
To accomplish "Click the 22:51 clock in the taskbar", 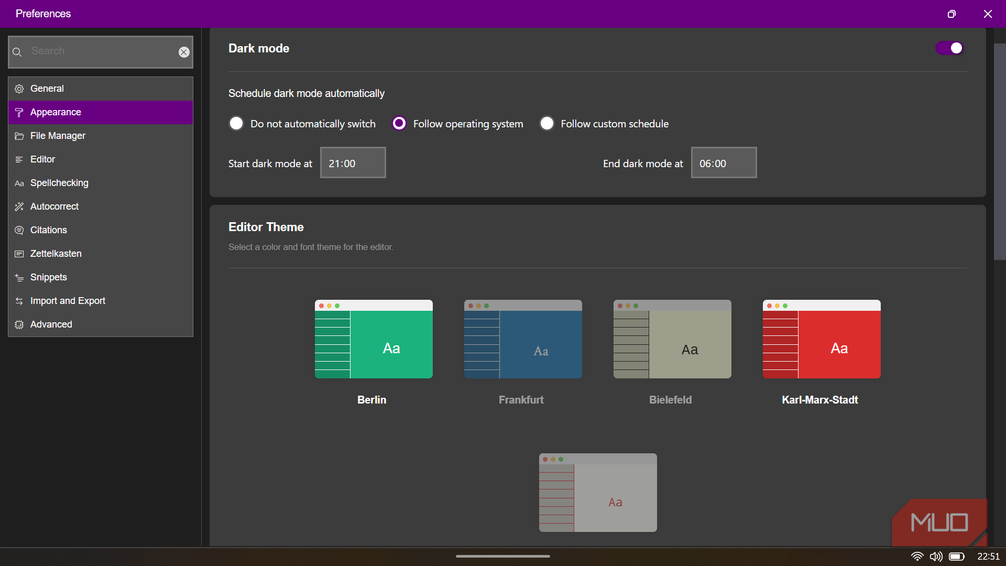I will pos(988,557).
